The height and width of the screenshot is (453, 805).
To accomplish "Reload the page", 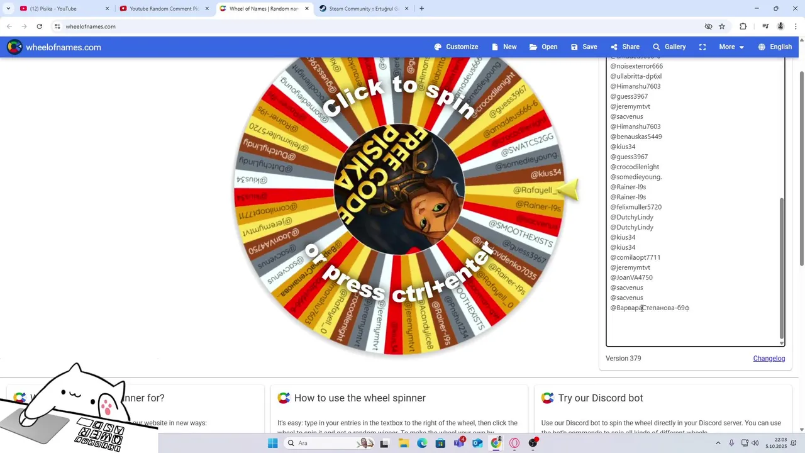I will click(39, 26).
